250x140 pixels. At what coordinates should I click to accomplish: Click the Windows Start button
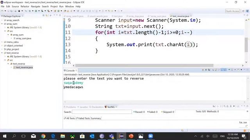click(5, 136)
